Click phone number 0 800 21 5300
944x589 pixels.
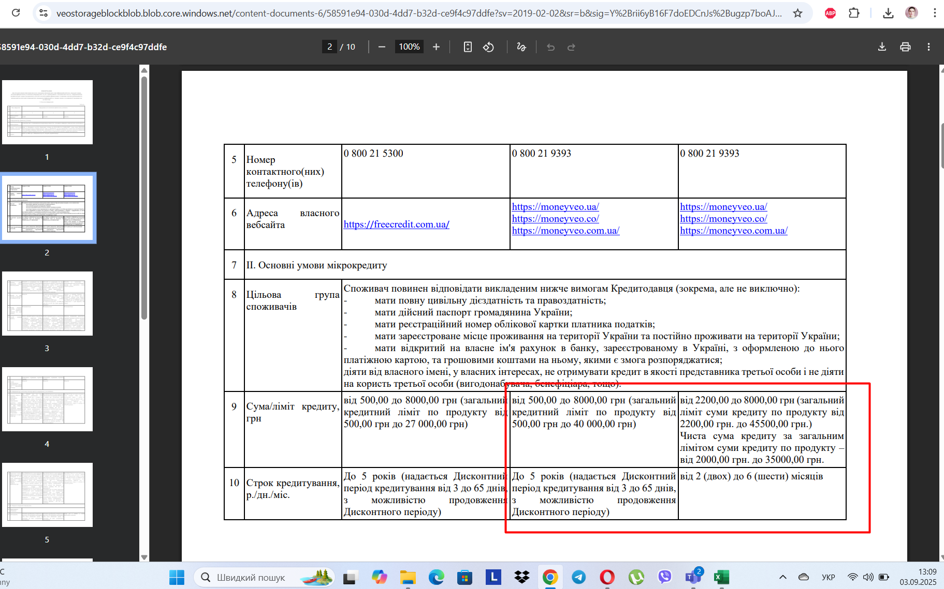click(x=373, y=154)
